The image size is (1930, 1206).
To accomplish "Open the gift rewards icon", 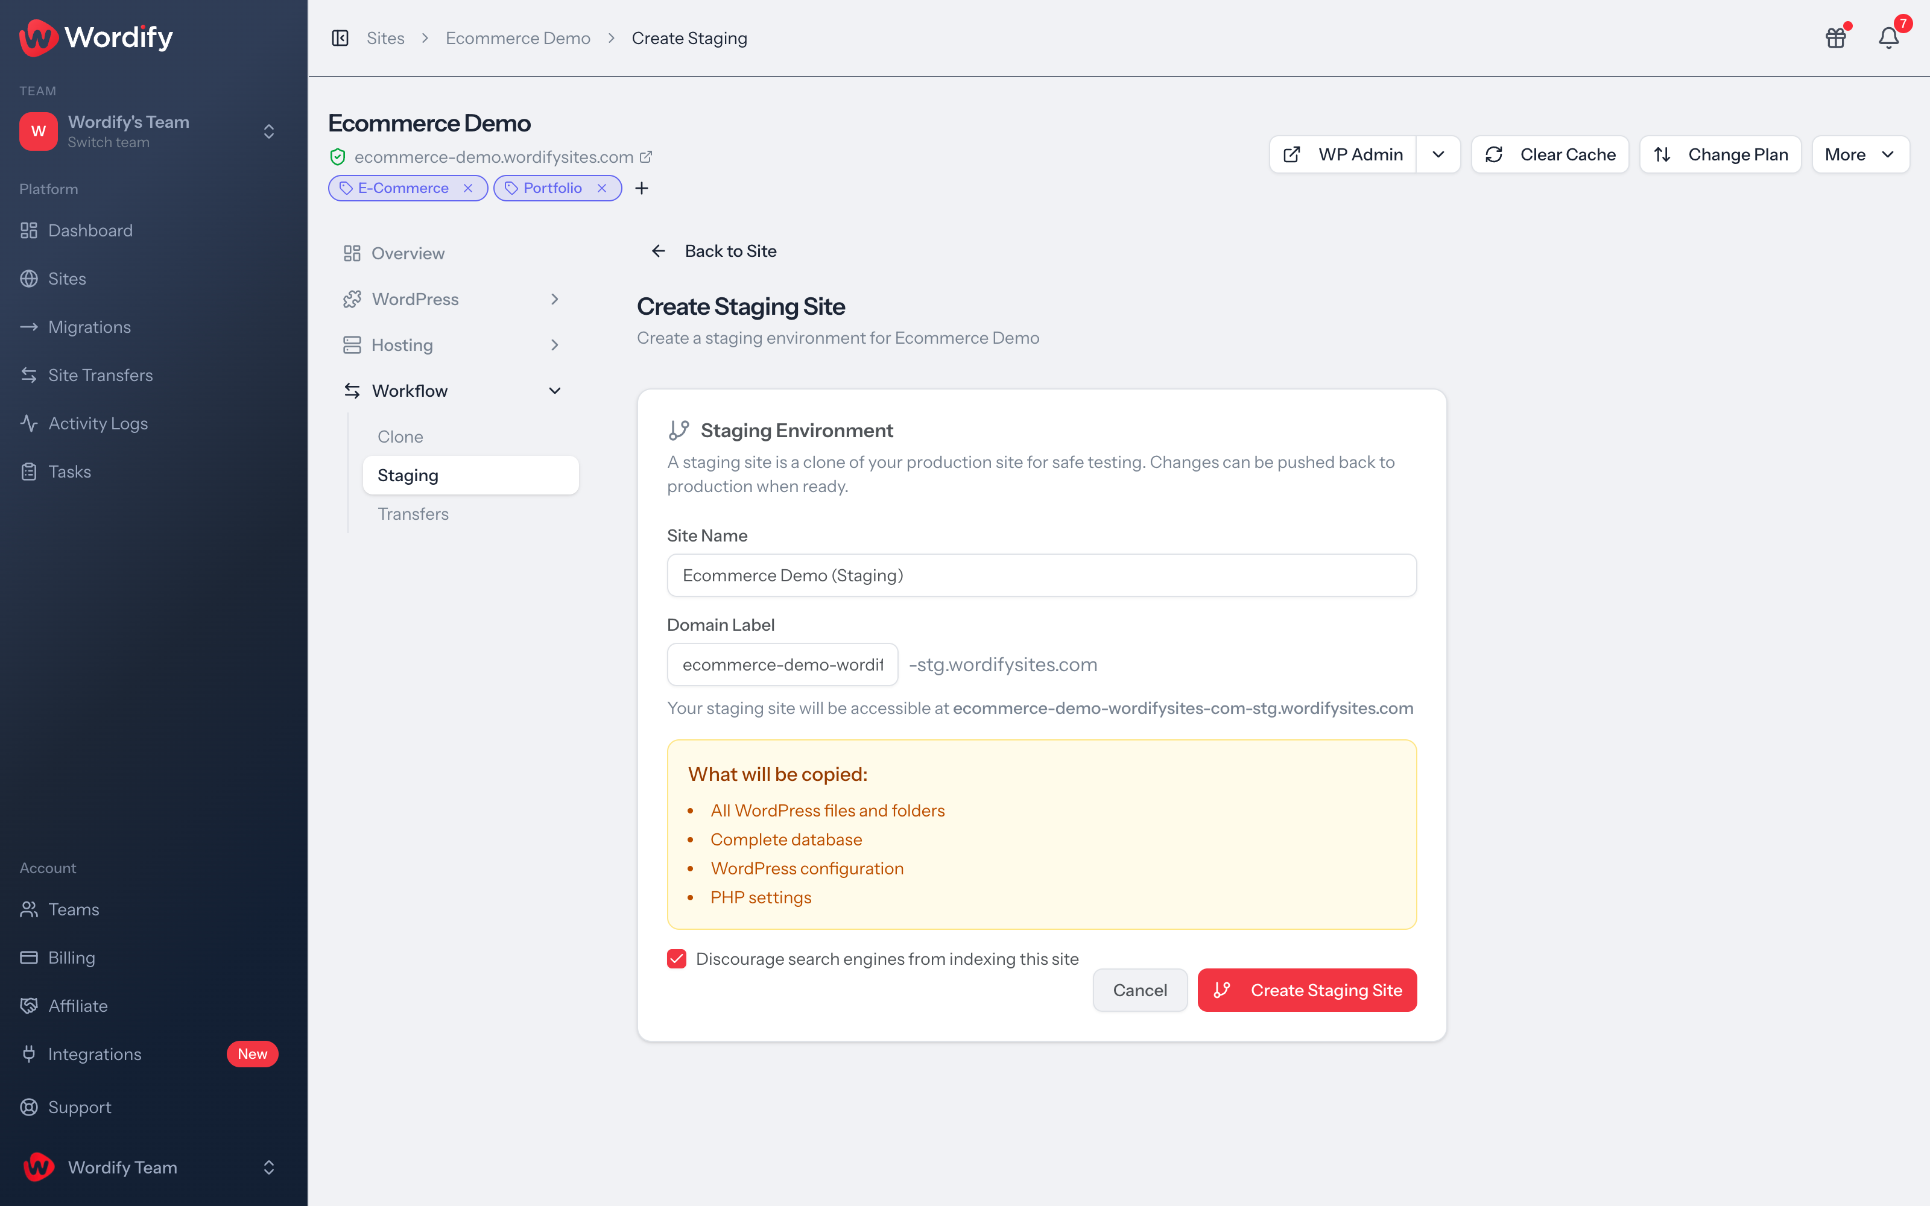I will click(1836, 37).
